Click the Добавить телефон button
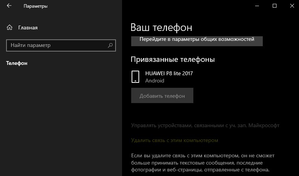299x176 pixels. point(162,95)
